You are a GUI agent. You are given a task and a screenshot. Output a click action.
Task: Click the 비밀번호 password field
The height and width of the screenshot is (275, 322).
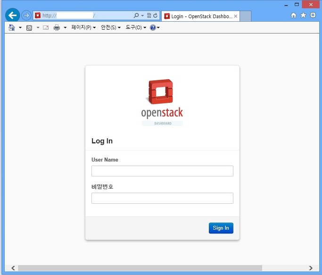click(x=162, y=198)
